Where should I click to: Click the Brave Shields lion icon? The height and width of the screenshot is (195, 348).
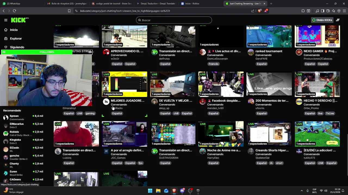(x=259, y=11)
